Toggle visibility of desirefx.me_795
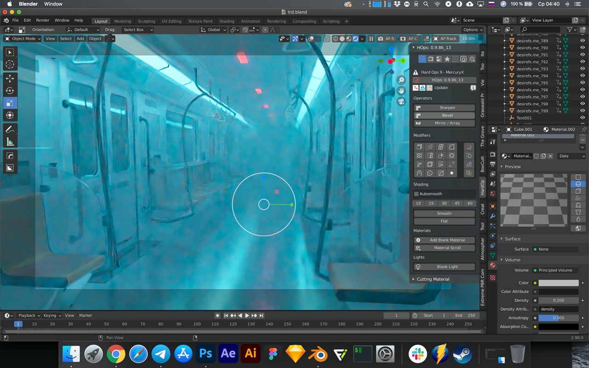Screen dimensions: 589x368 tap(583, 83)
